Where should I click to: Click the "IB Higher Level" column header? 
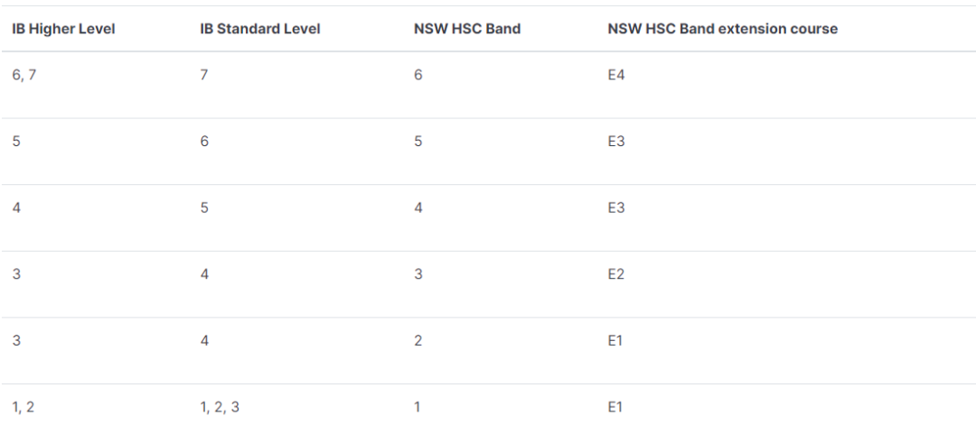63,29
